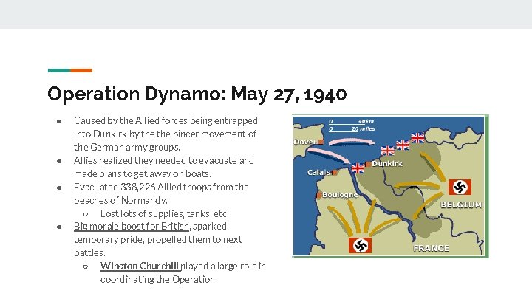The image size is (532, 299).
Task: Click the 'Dunkirk' label on the map
Action: (387, 163)
